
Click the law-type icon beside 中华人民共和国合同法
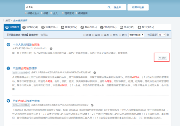tap(8, 44)
